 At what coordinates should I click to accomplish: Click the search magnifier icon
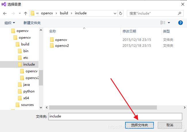point(180,13)
